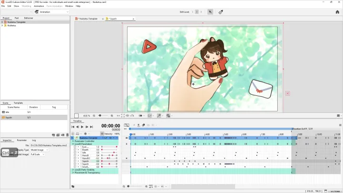
Task: Jump to the first frame
Action: click(x=73, y=127)
